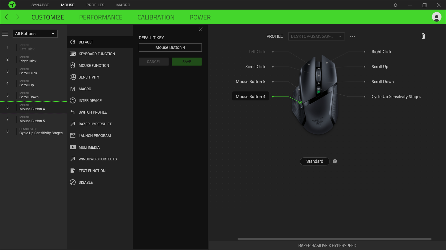The width and height of the screenshot is (446, 250).
Task: Disable the selected mouse button
Action: click(85, 182)
